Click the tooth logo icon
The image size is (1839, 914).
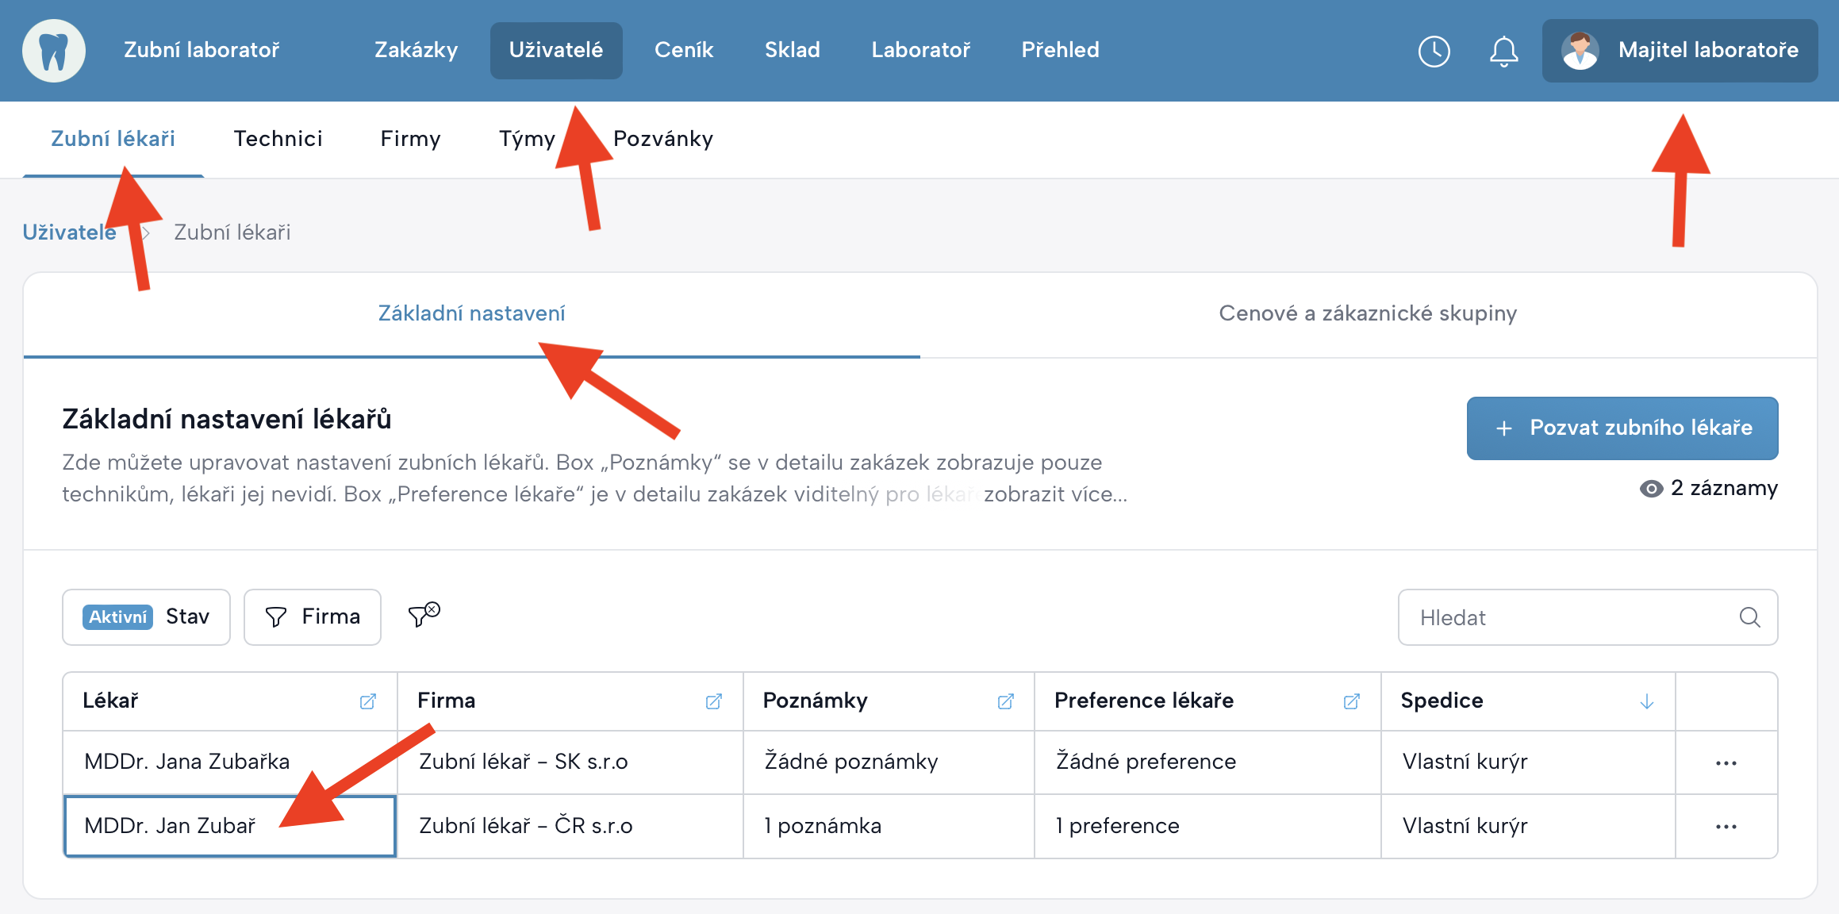(54, 51)
